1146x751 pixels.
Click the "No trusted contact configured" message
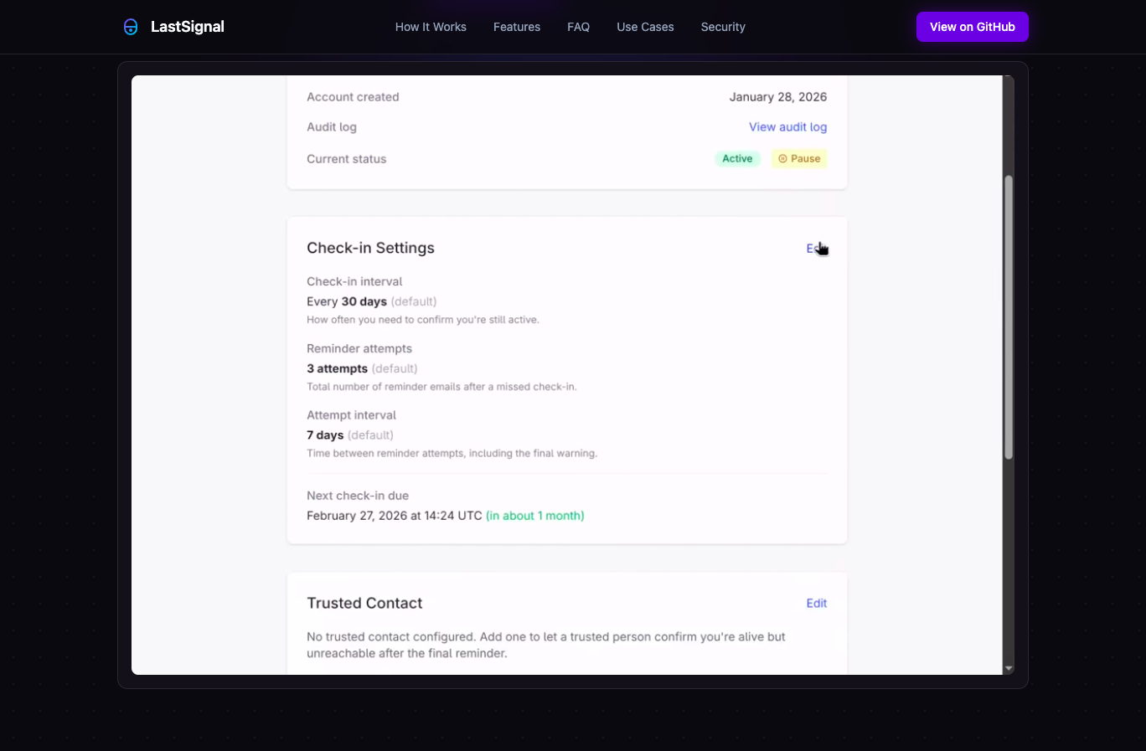coord(546,645)
